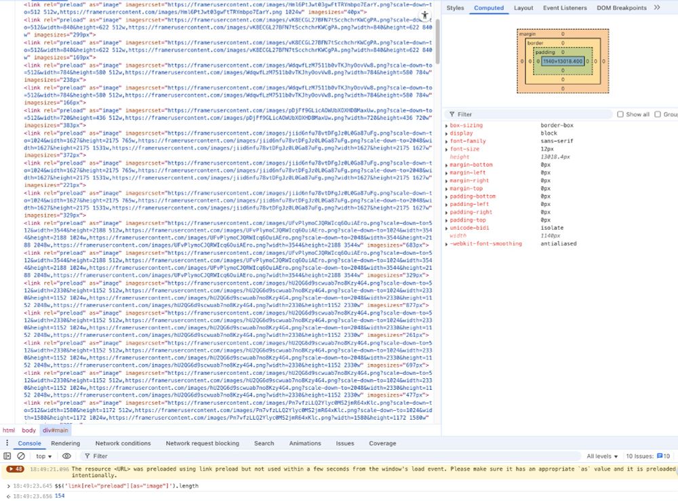Toggle the console sidebar panel icon
The image size is (678, 501).
[7, 456]
